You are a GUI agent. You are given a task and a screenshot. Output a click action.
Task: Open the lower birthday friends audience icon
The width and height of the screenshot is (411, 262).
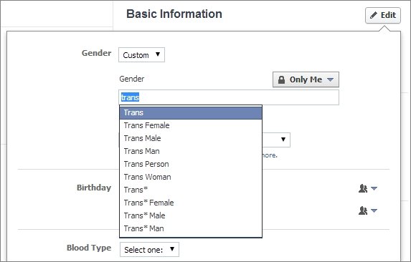coord(367,210)
